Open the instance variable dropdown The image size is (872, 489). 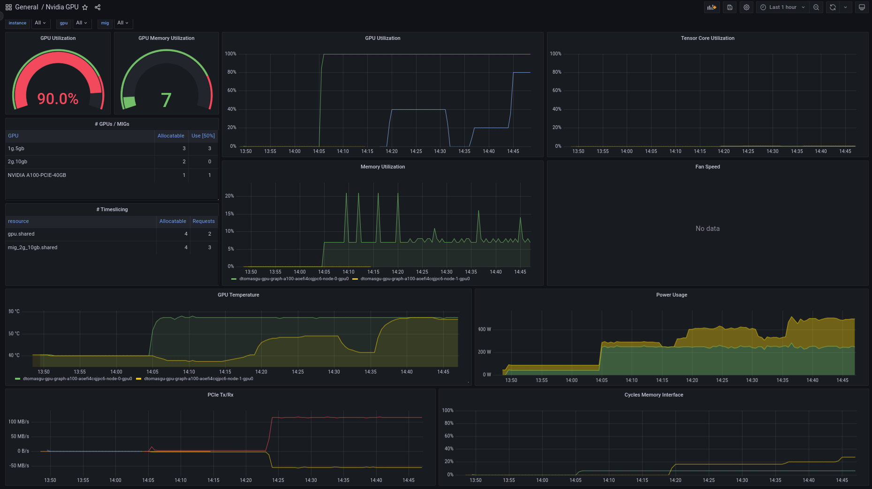(40, 23)
